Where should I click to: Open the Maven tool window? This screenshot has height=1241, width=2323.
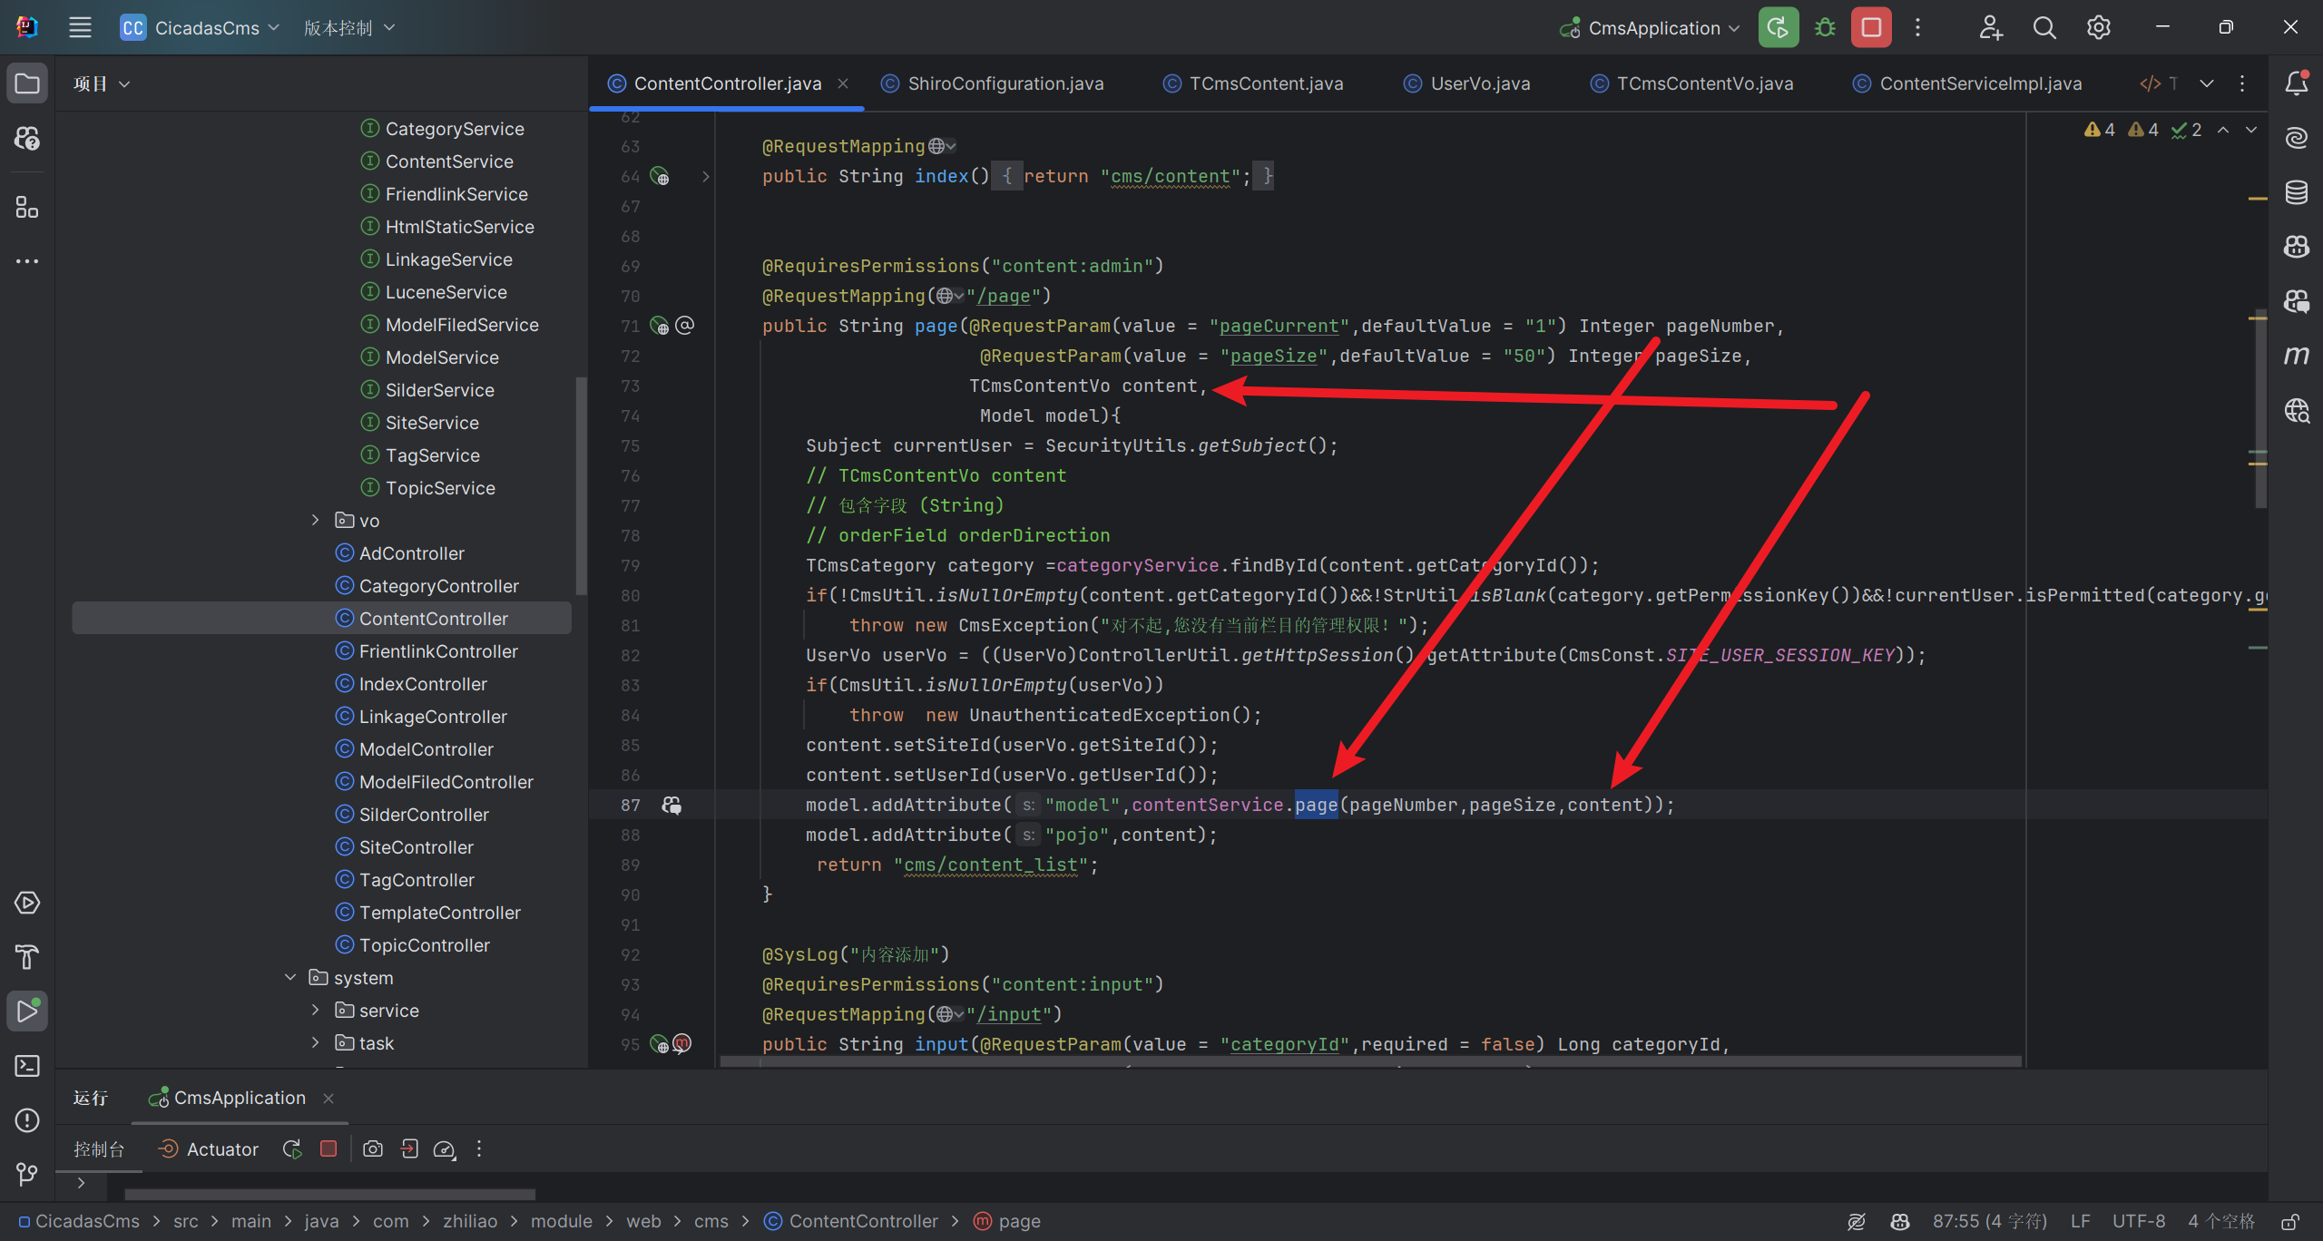[x=2297, y=356]
